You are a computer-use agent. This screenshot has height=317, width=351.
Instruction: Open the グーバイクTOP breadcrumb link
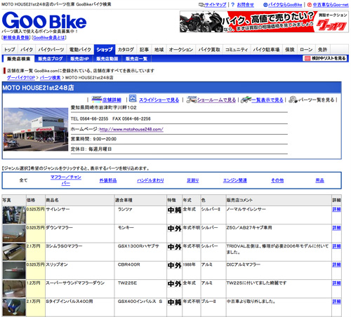coord(21,78)
